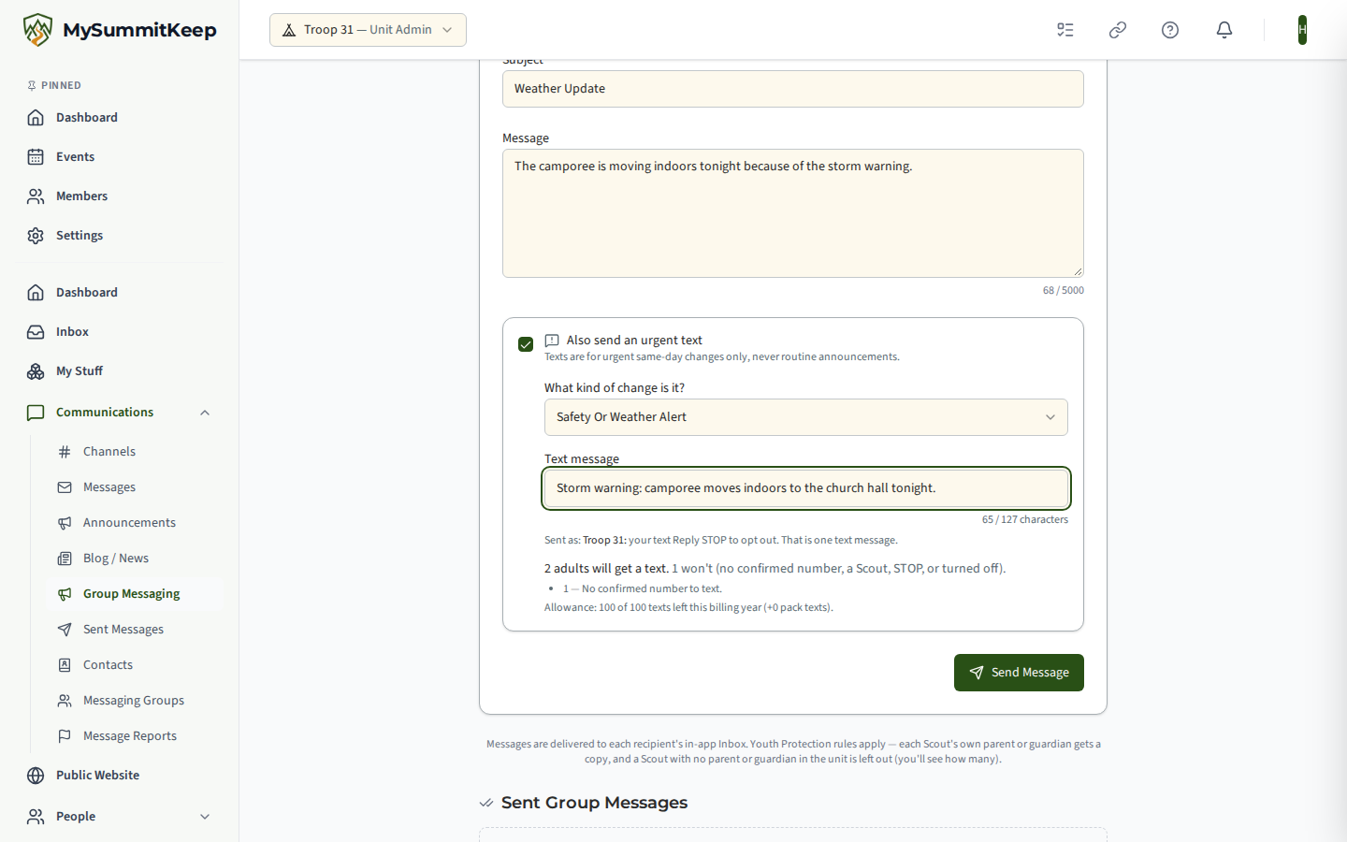
Task: Click the '65 / 127 characters' counter
Action: (1025, 520)
